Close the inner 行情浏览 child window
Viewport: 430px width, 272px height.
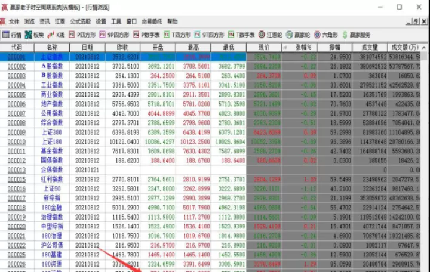424,21
